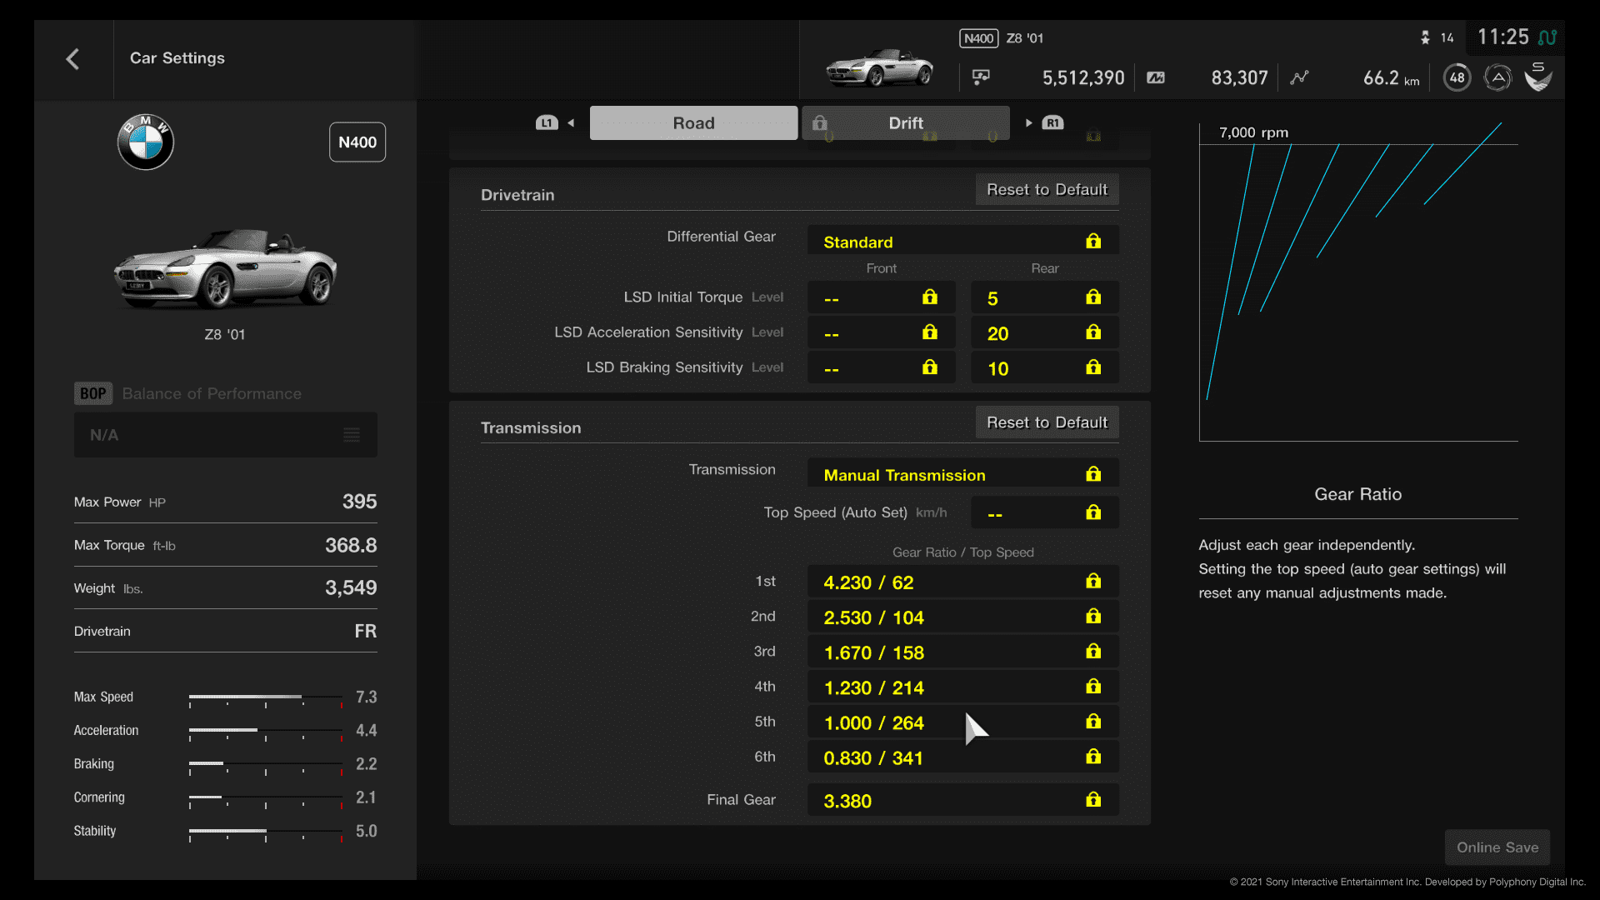Click lock icon on 1st gear ratio row
Image resolution: width=1600 pixels, height=900 pixels.
(x=1093, y=581)
